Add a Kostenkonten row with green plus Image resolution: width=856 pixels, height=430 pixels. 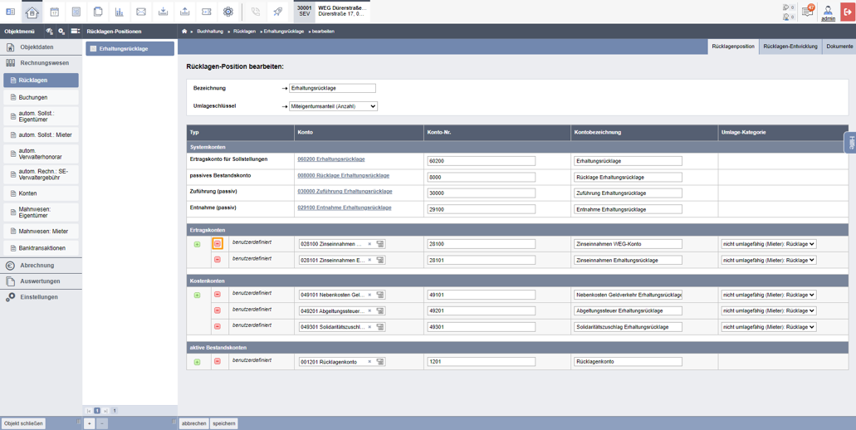(x=197, y=295)
